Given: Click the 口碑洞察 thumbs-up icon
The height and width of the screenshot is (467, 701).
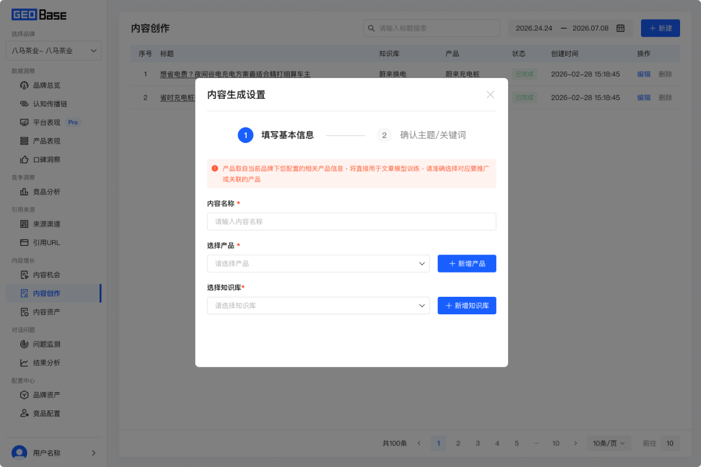Looking at the screenshot, I should (24, 159).
